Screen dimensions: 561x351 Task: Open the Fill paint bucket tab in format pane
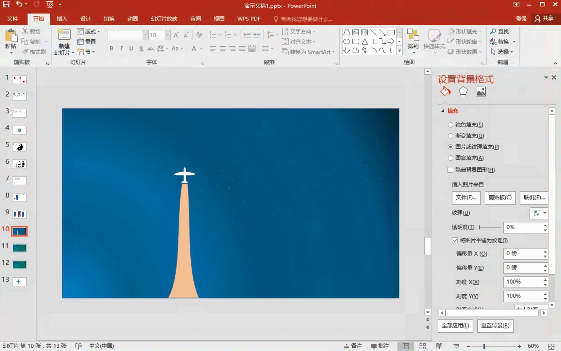pyautogui.click(x=445, y=92)
